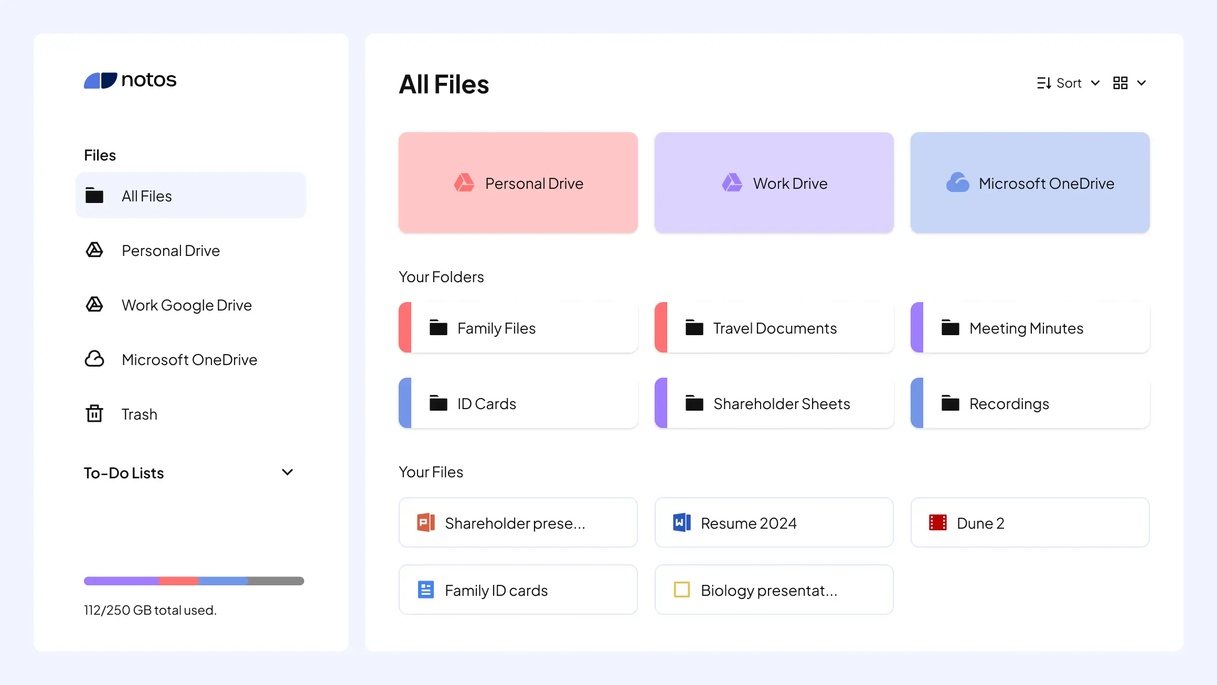The image size is (1217, 685).
Task: Open the Family Files folder
Action: [518, 327]
